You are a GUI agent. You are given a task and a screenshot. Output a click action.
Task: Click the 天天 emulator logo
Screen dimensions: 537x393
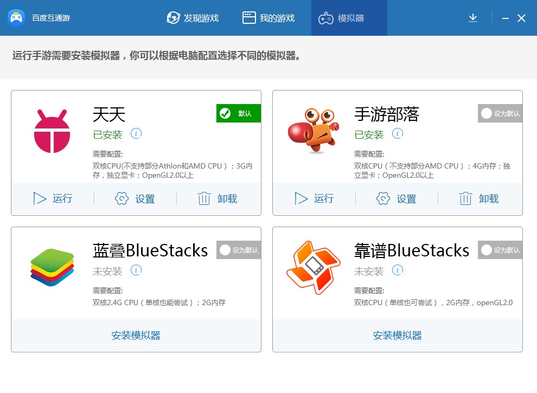pos(52,131)
